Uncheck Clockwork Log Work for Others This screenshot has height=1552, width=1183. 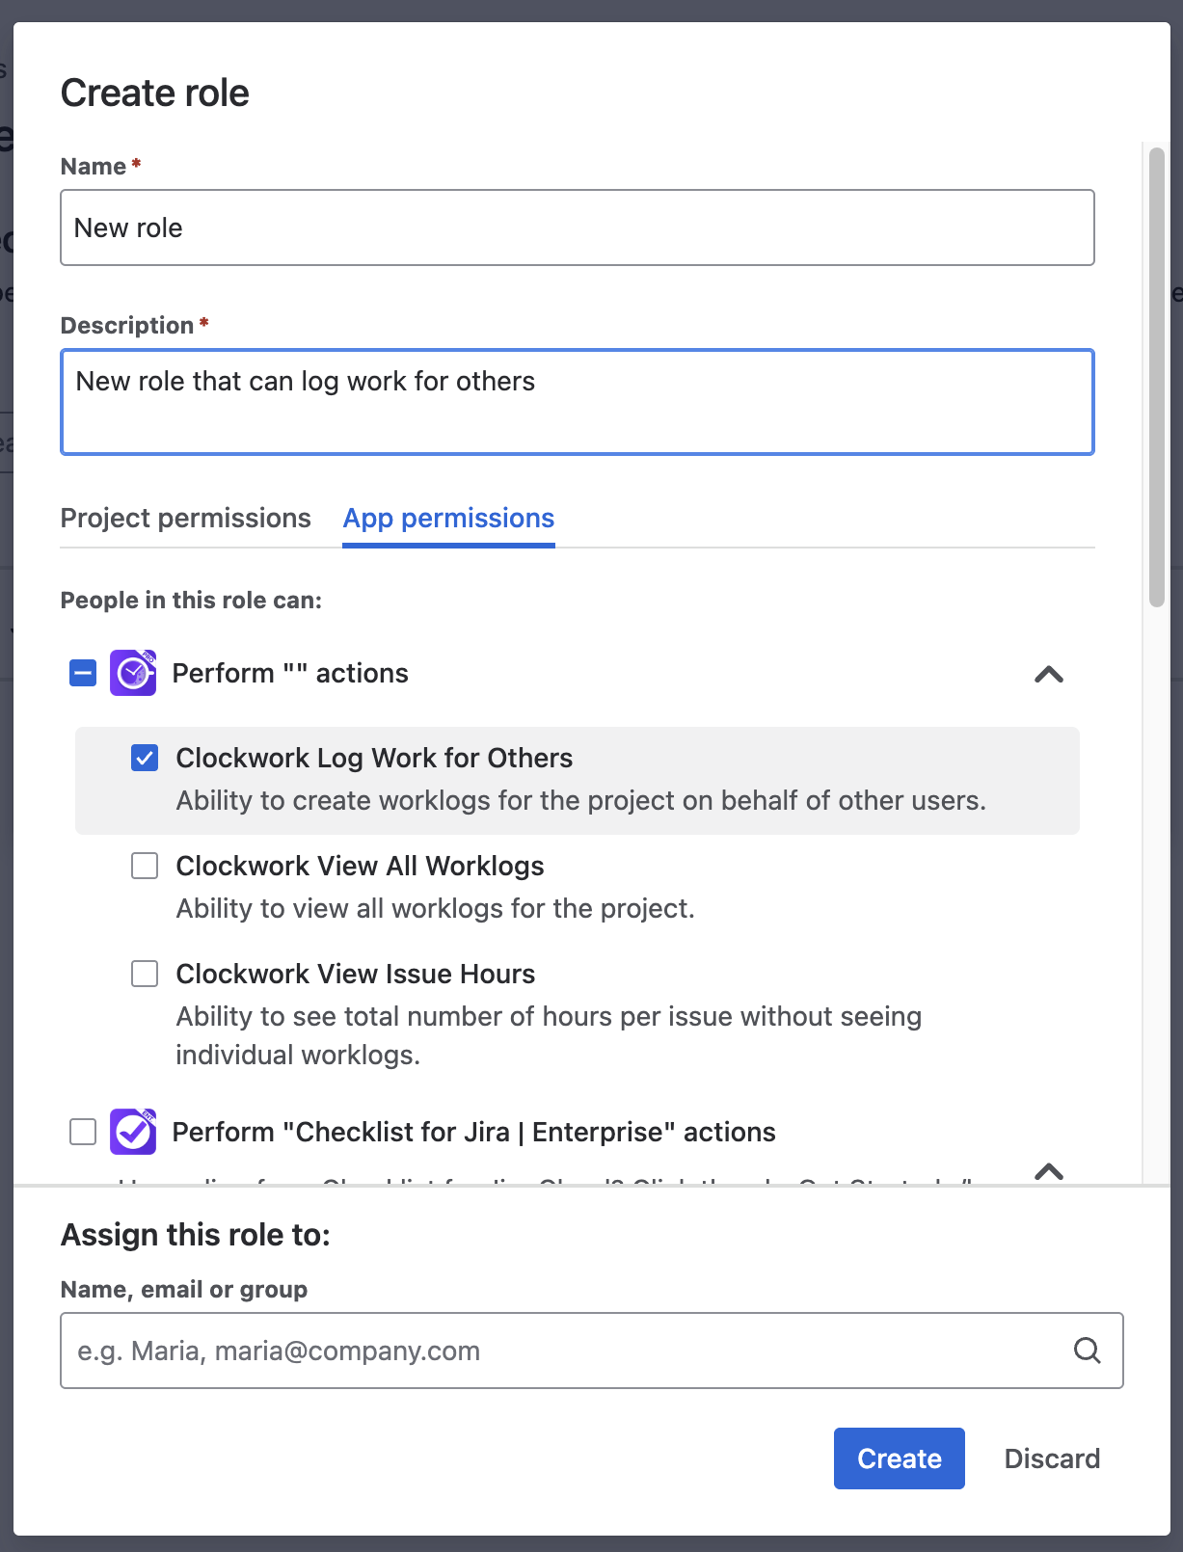click(x=145, y=758)
